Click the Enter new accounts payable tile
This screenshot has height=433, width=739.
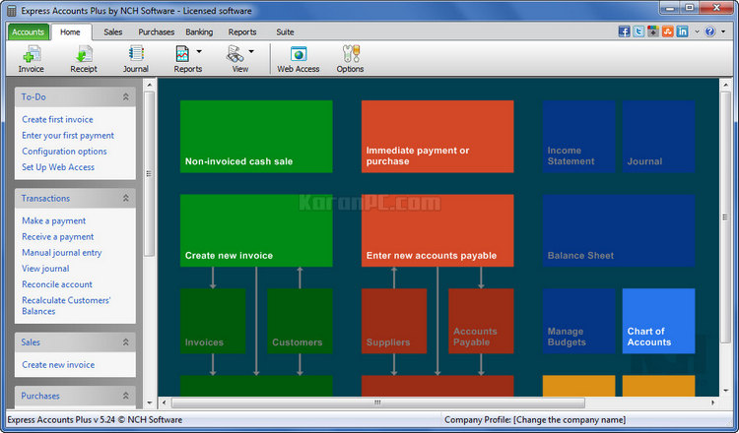pyautogui.click(x=437, y=230)
